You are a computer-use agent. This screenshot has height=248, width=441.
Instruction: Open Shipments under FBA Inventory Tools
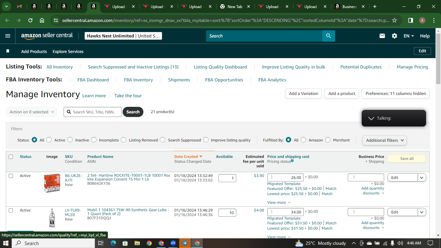[179, 80]
